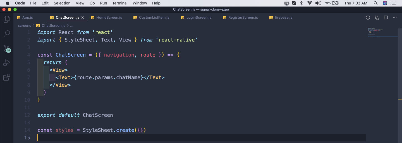Click the checkmark status icon in menu bar
The image size is (402, 143).
[294, 3]
